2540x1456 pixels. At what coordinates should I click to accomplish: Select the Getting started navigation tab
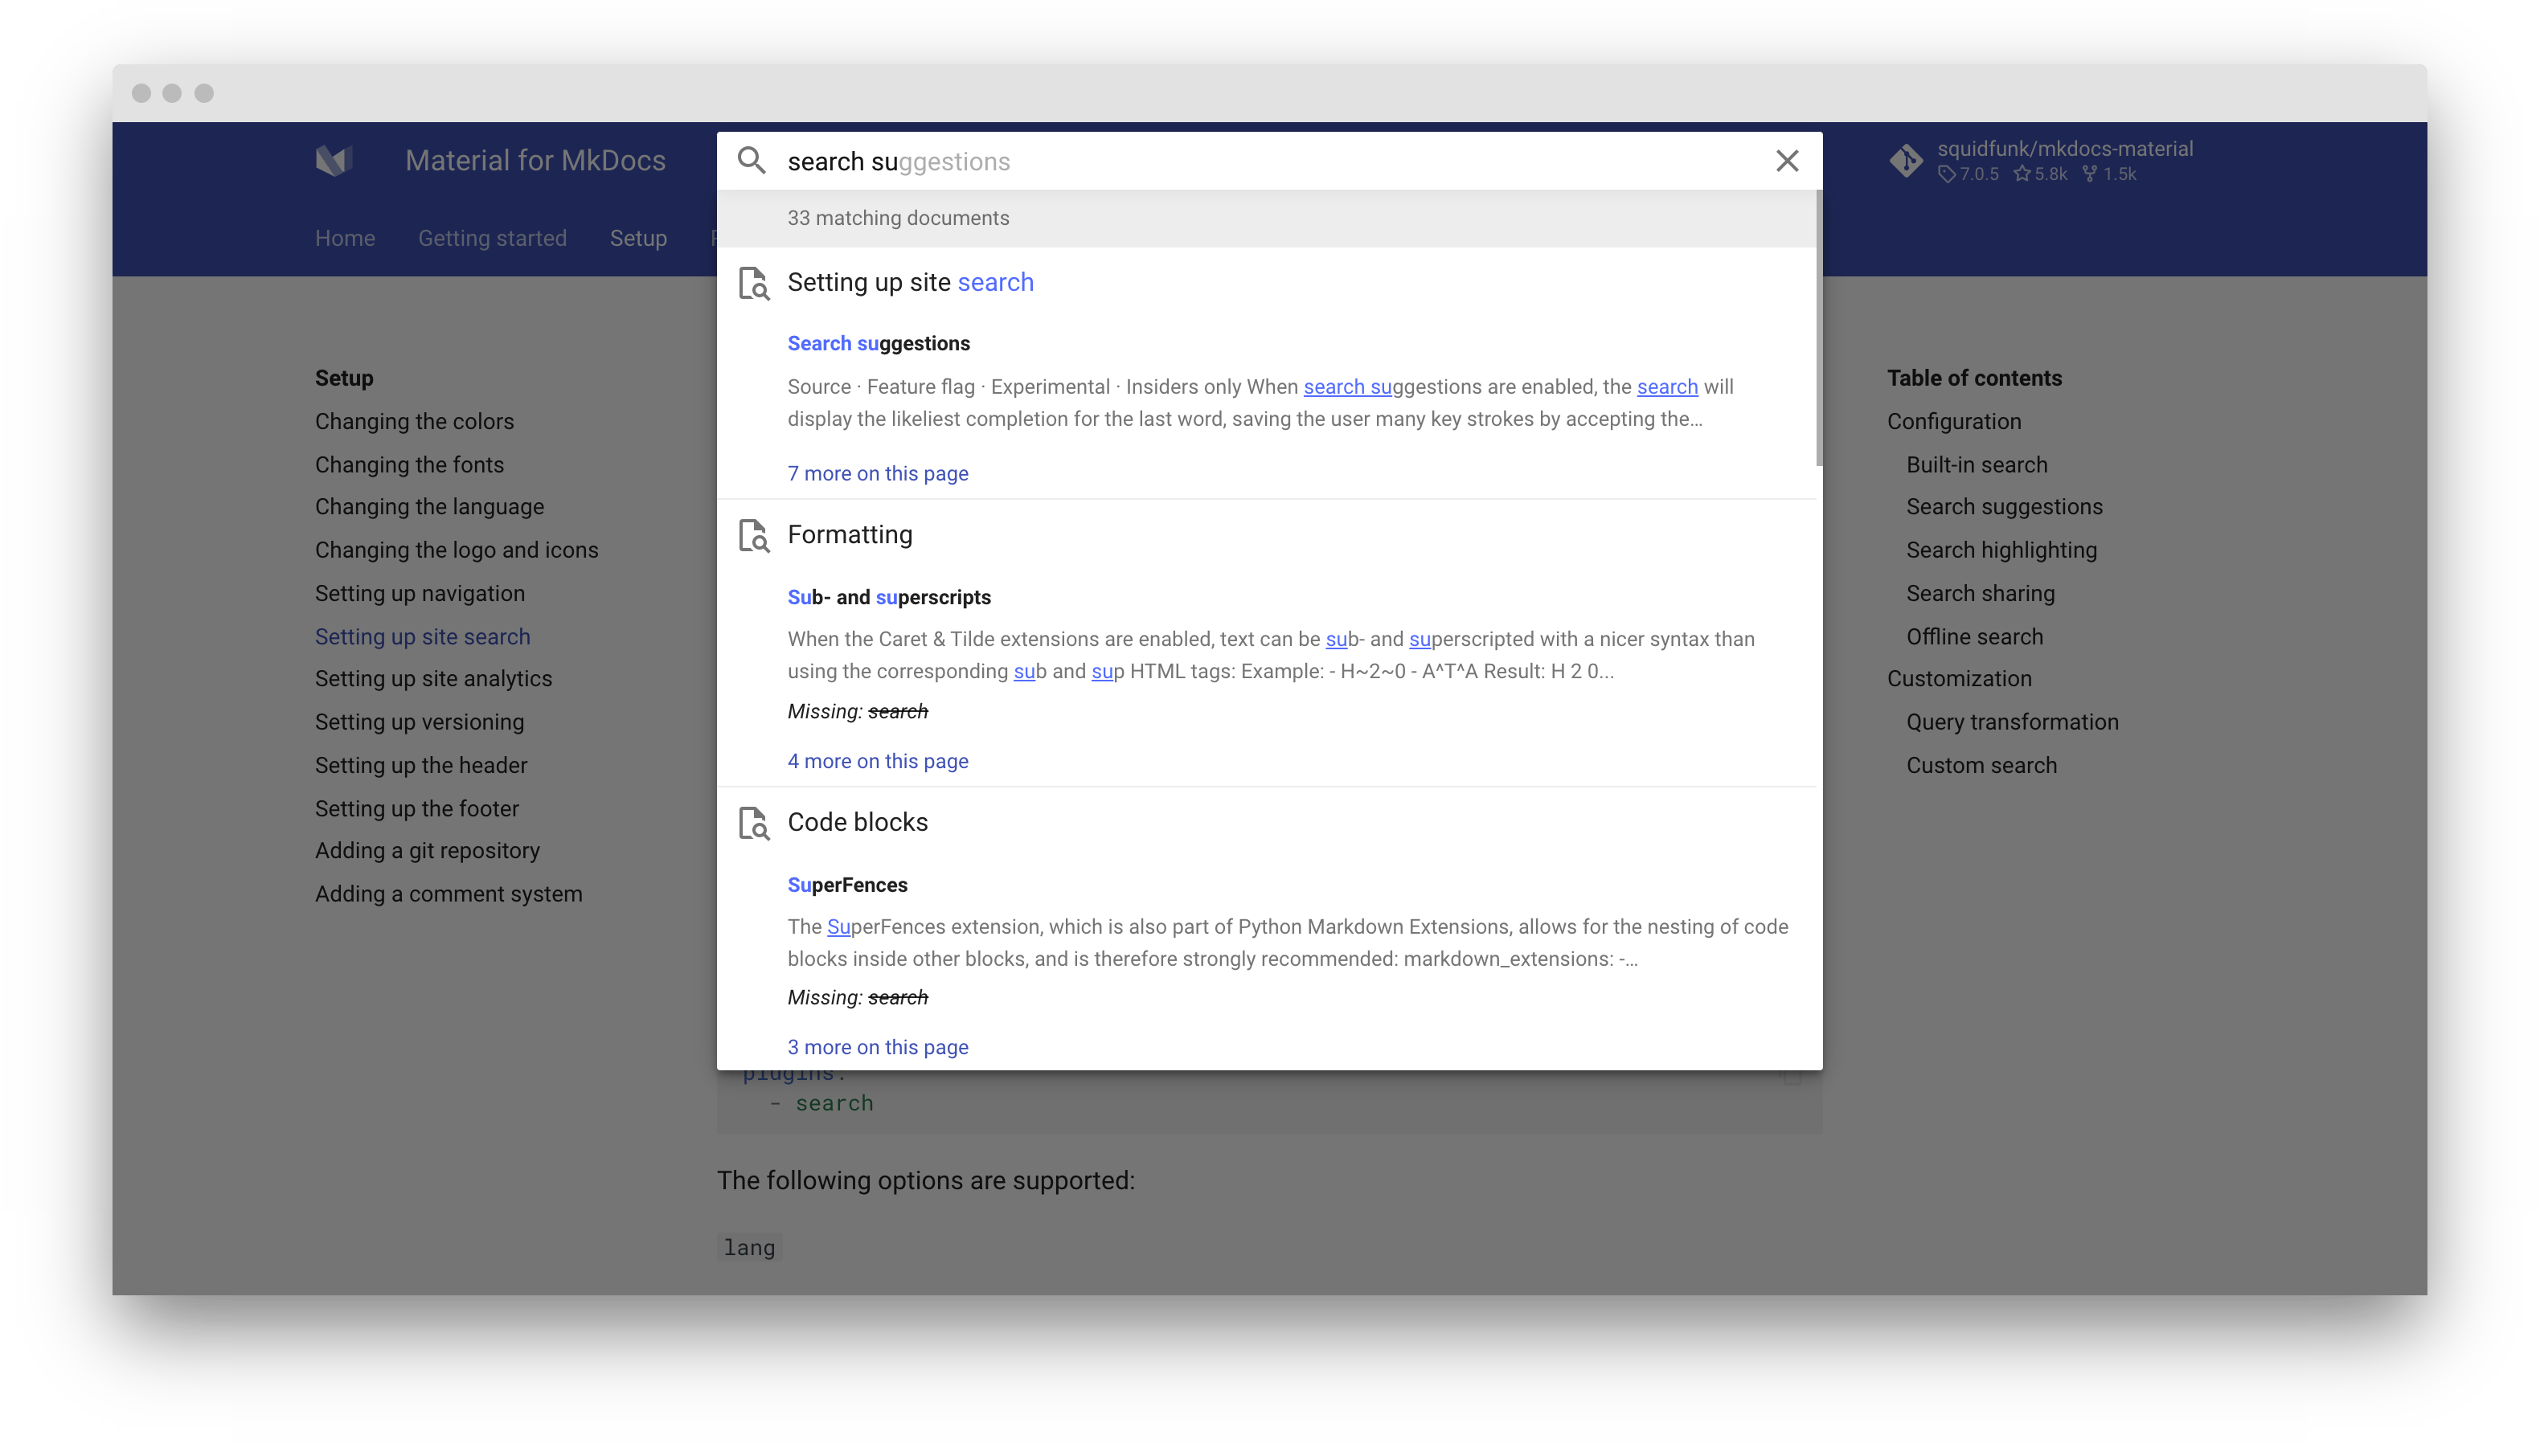(x=492, y=239)
